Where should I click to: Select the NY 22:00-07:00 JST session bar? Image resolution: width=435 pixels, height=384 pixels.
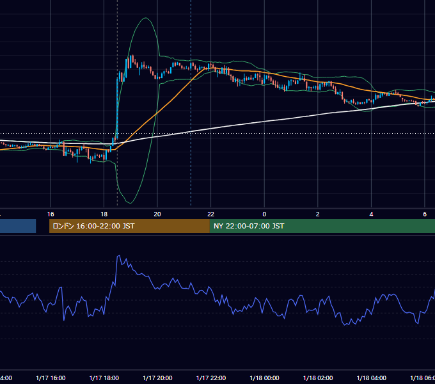[x=322, y=226]
